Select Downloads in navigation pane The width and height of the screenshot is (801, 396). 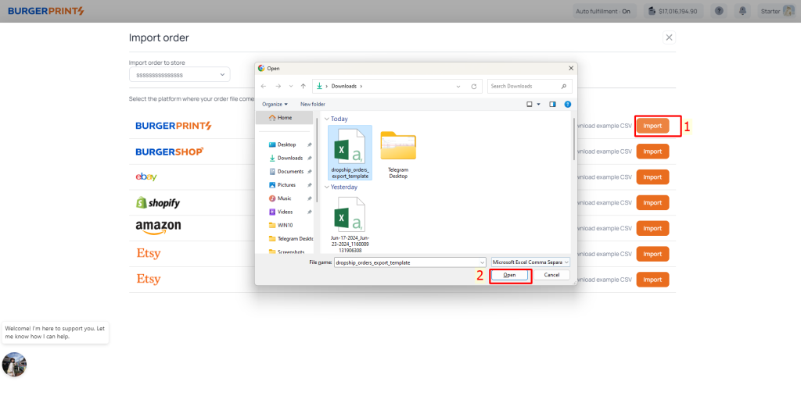289,159
